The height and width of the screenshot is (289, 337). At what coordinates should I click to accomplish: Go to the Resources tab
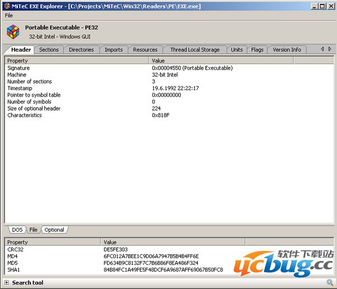click(x=145, y=49)
